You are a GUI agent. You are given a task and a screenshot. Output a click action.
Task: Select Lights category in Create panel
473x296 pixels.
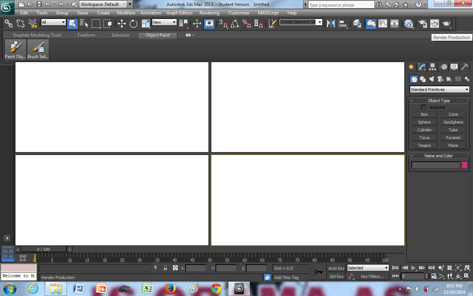click(431, 79)
